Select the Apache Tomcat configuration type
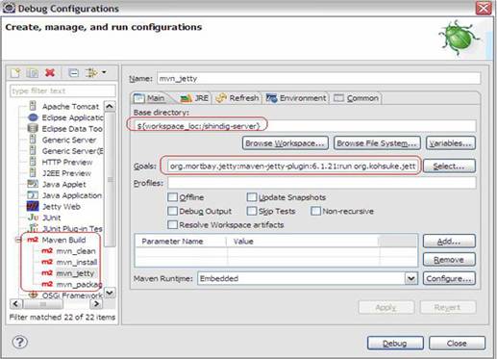The height and width of the screenshot is (359, 497). (x=70, y=106)
